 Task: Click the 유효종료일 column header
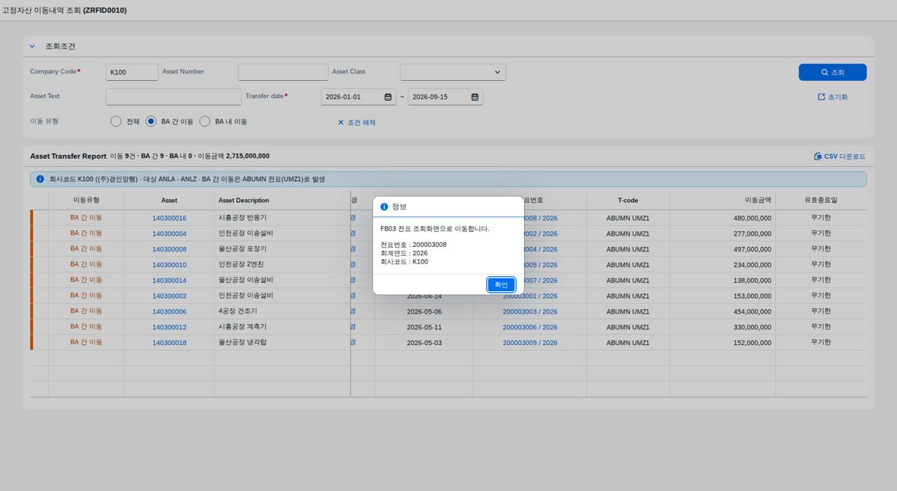(821, 200)
